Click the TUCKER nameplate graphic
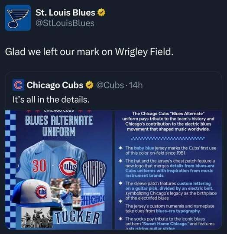Image resolution: width=227 pixels, height=234 pixels. point(77,217)
